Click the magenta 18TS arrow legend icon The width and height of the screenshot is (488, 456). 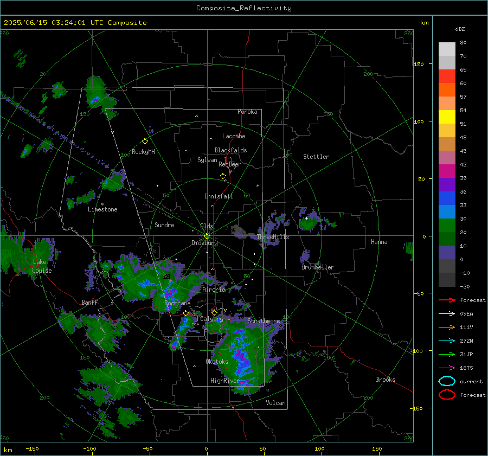coord(447,368)
